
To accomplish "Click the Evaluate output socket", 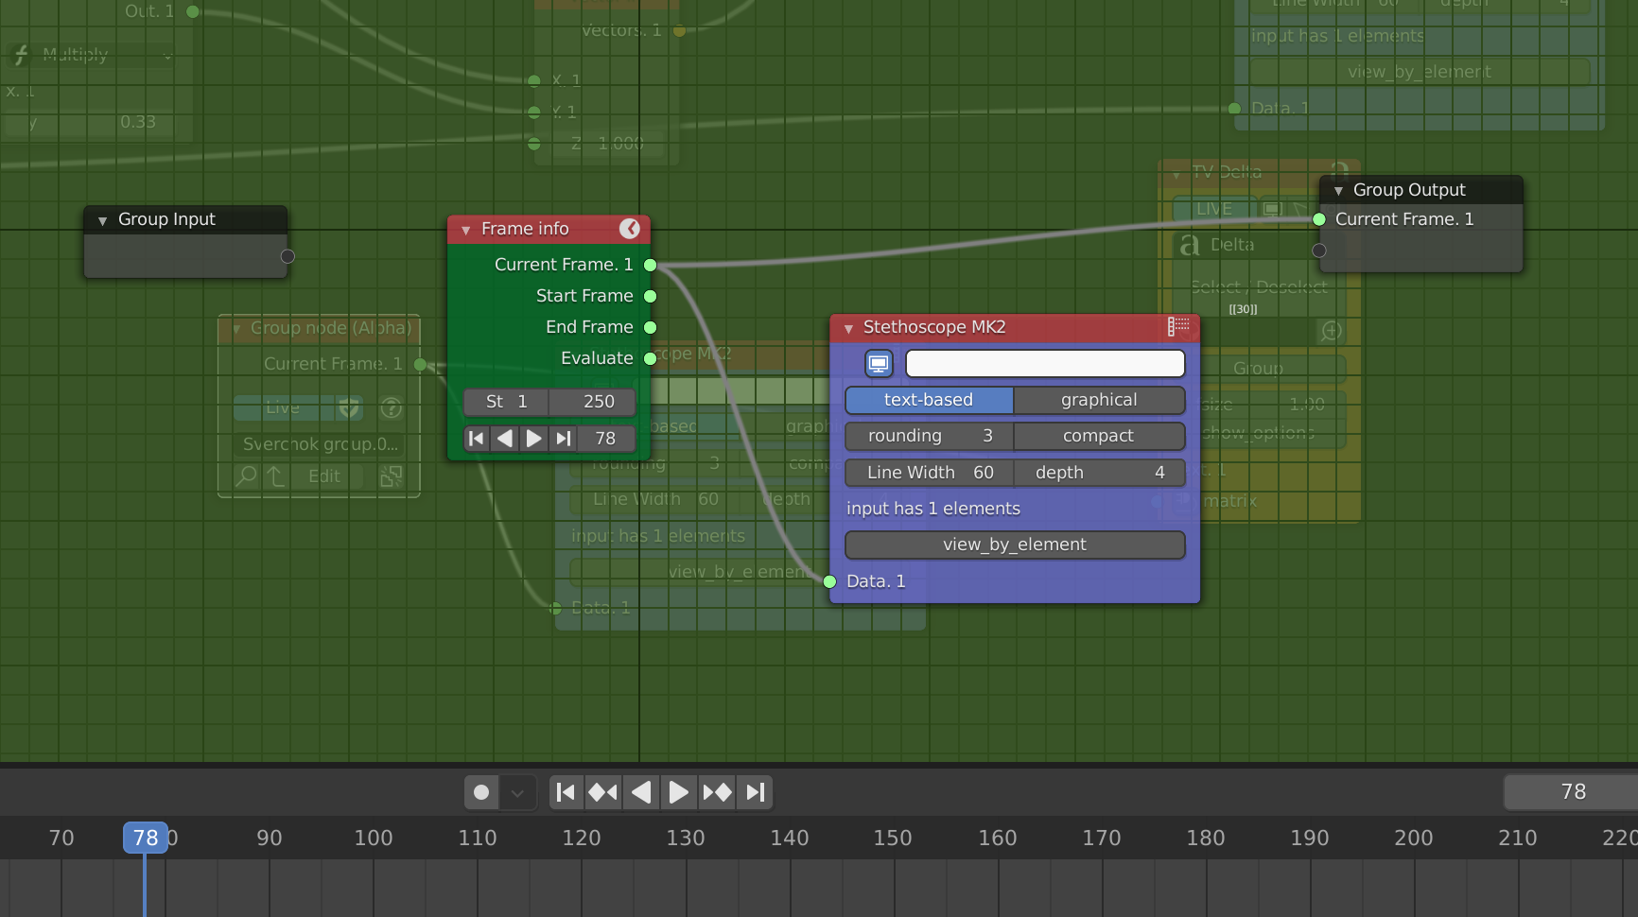I will point(650,359).
